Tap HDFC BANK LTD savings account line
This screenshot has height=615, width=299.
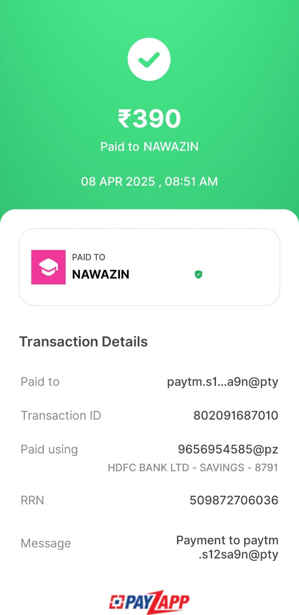tap(193, 467)
